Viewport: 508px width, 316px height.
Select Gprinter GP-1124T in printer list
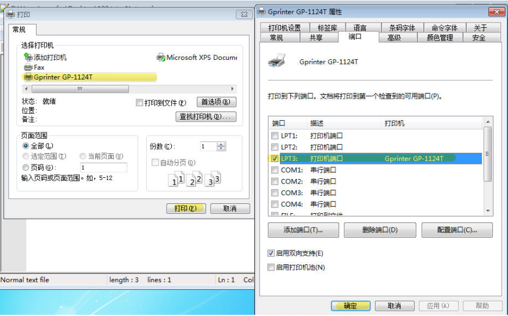coord(89,77)
